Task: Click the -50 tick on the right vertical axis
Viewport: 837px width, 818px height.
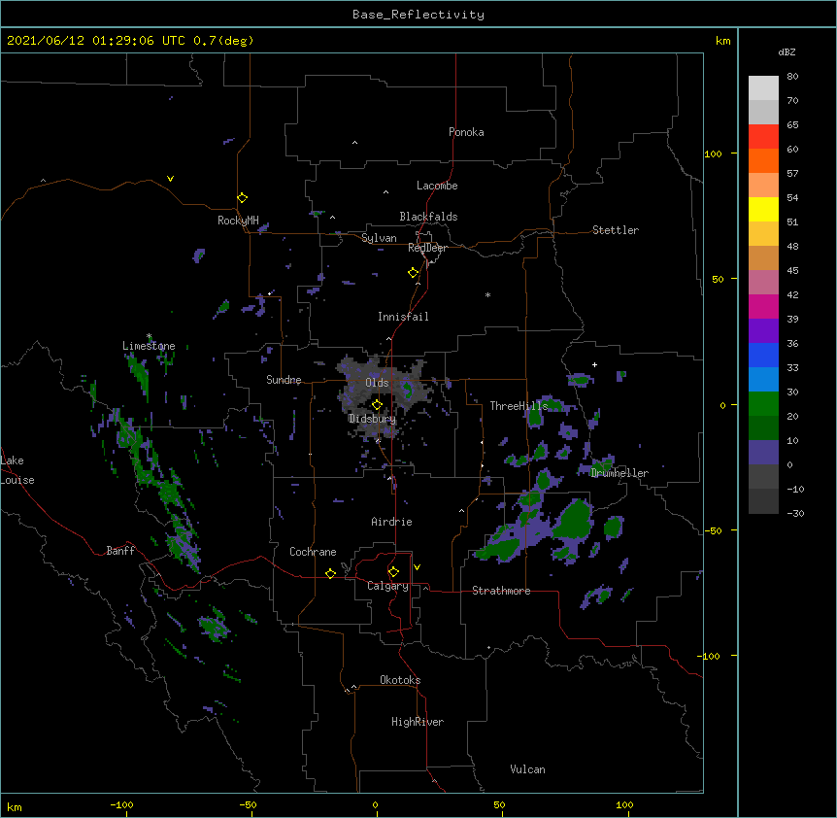Action: tap(713, 530)
